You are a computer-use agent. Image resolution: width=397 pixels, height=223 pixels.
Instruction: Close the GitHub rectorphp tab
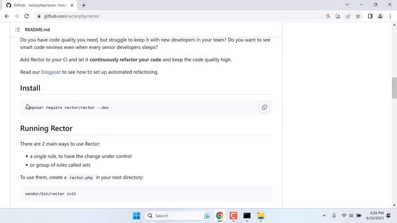click(x=72, y=6)
